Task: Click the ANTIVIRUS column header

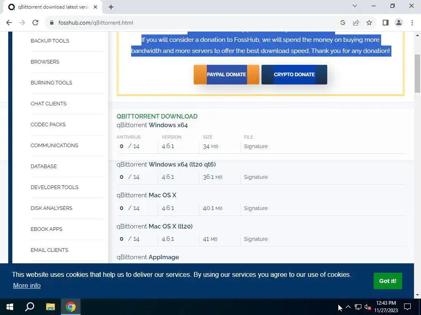Action: tap(128, 137)
